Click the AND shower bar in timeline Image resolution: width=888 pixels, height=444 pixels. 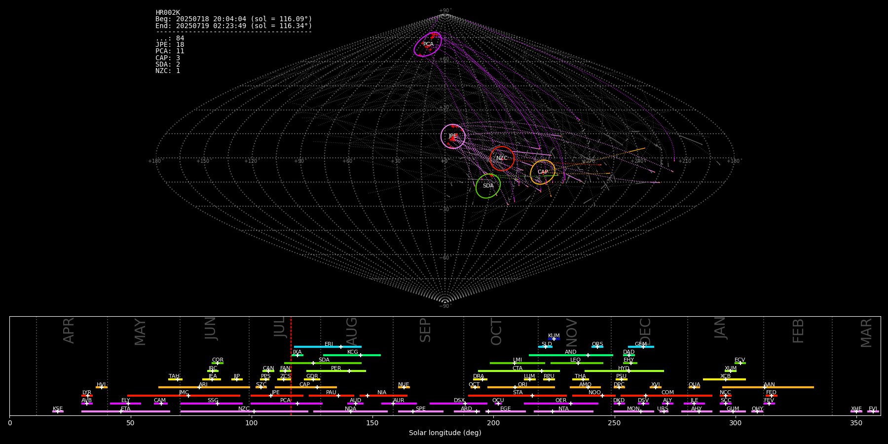(x=571, y=355)
